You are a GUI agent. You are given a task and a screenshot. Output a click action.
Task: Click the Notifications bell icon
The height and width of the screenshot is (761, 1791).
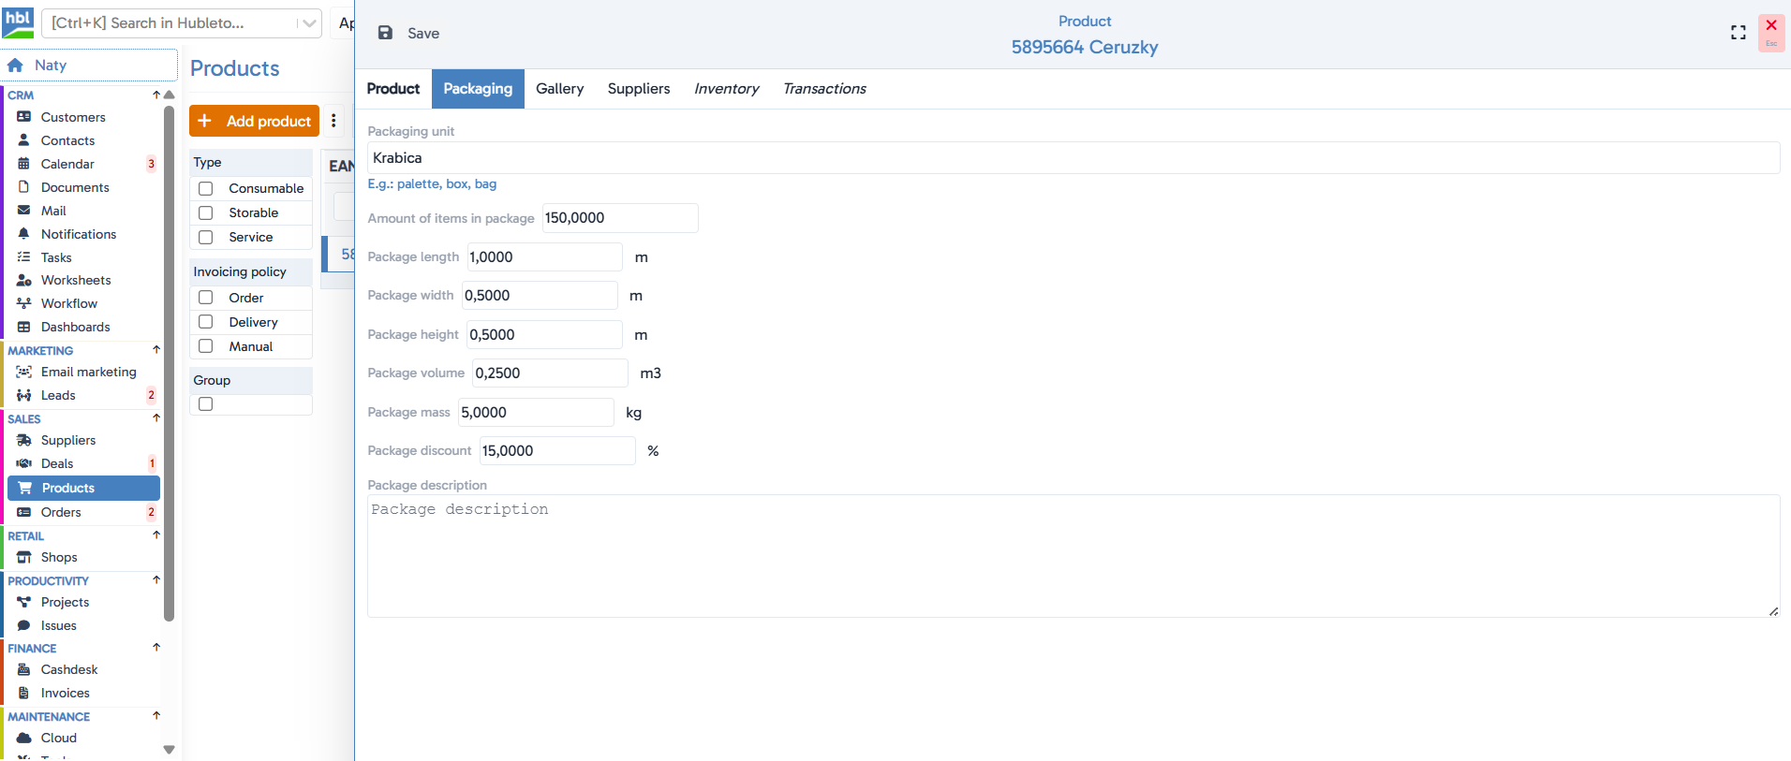(x=24, y=234)
